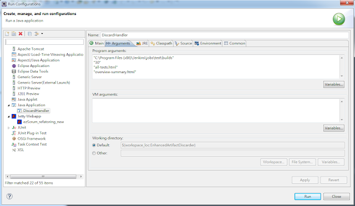Switch to the Environment tab
This screenshot has width=355, height=206.
[x=208, y=43]
